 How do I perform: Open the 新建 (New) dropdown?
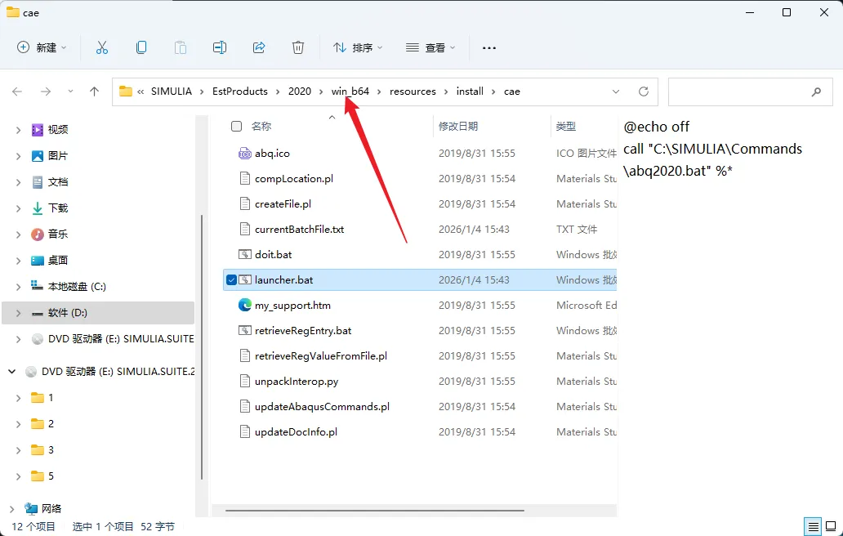coord(42,48)
